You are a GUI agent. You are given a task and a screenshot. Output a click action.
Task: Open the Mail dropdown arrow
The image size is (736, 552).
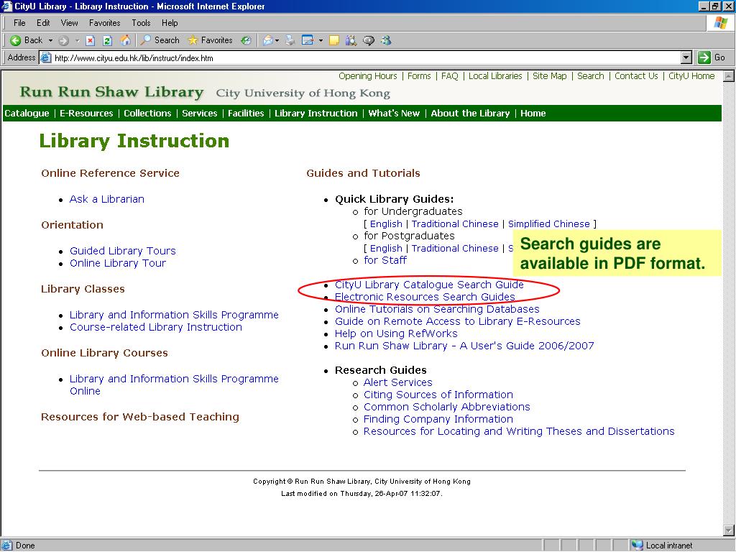tap(277, 41)
